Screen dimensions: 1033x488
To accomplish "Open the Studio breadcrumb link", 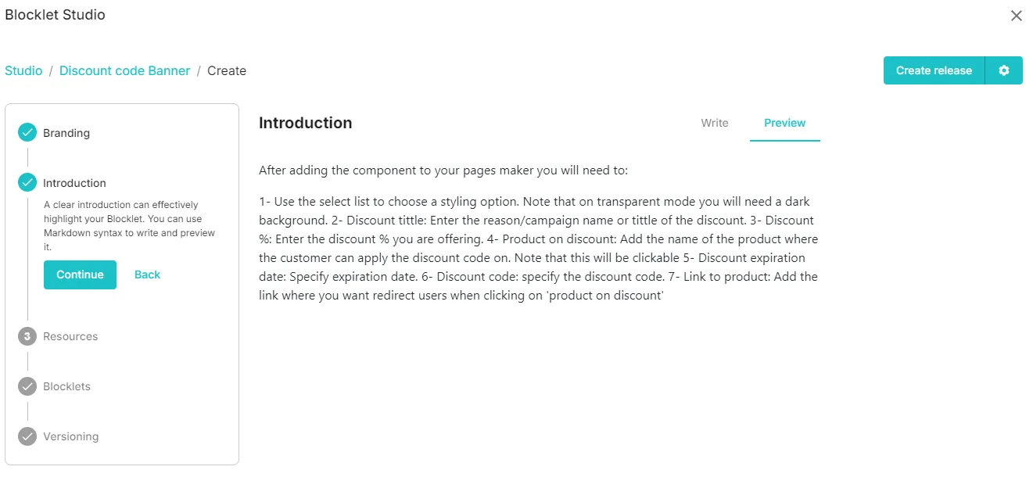I will point(23,70).
